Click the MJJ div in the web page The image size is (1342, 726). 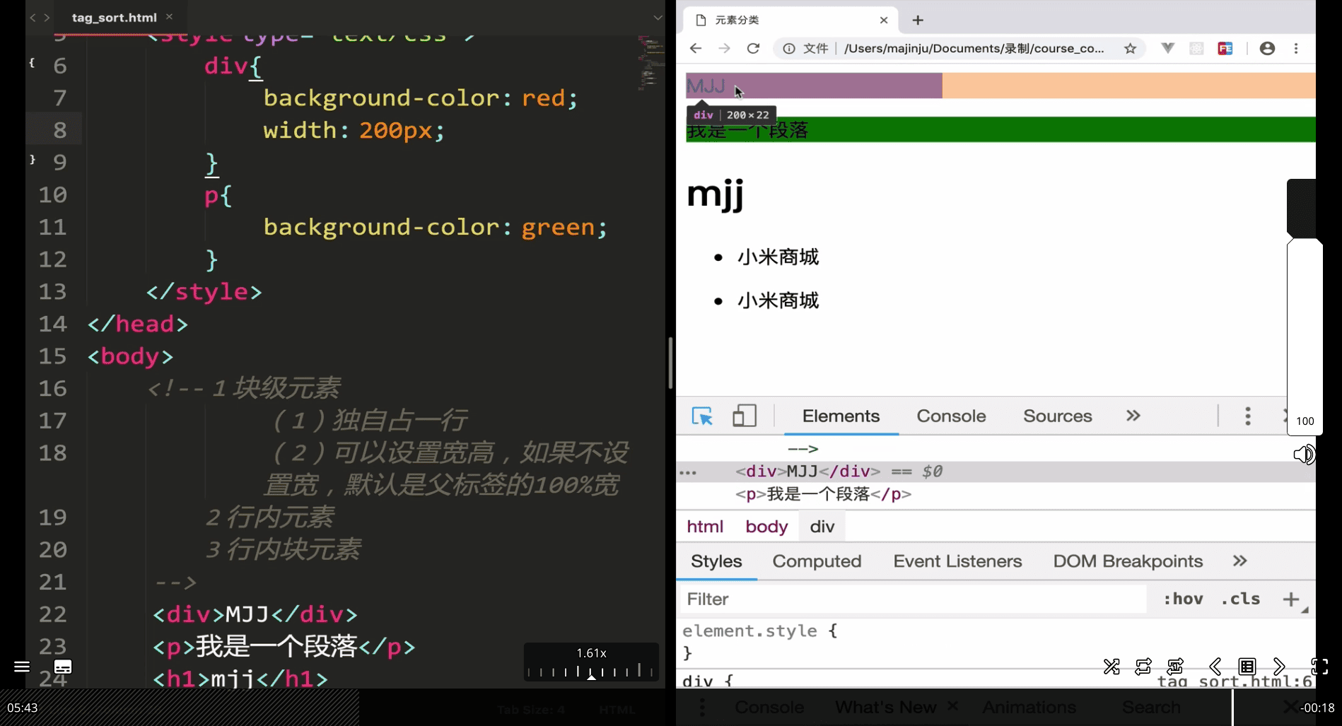pos(814,86)
